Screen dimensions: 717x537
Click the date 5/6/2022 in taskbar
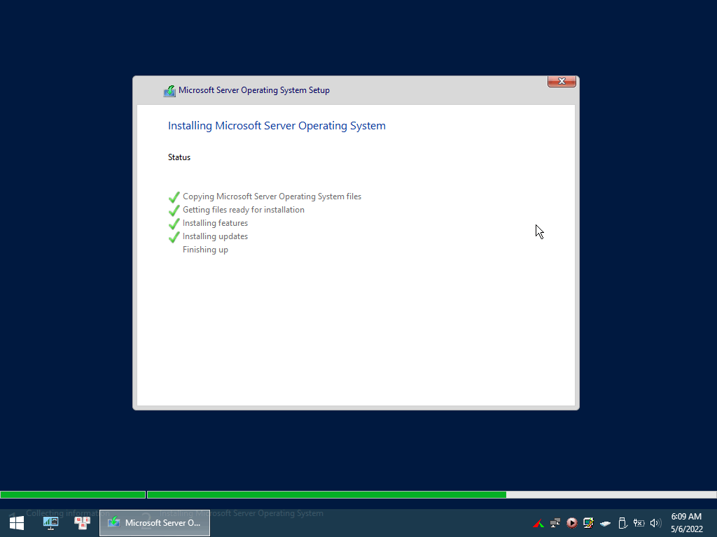pos(686,529)
